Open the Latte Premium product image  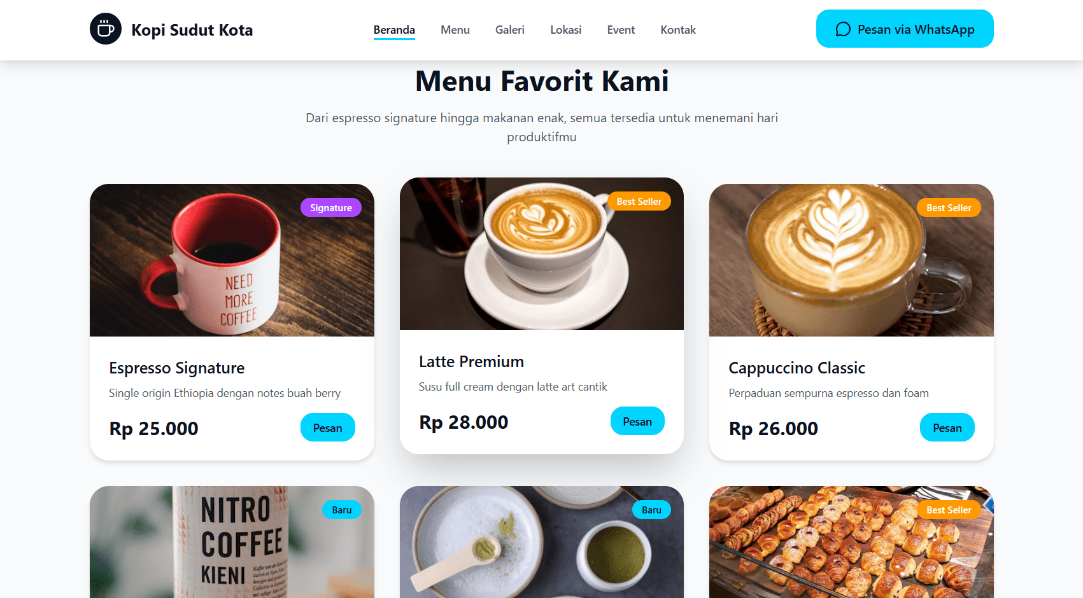pyautogui.click(x=542, y=254)
